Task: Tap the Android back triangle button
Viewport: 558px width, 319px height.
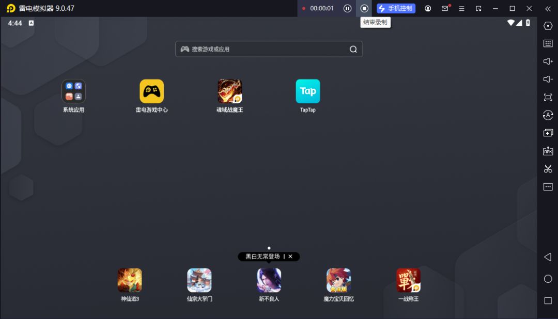Action: coord(548,257)
